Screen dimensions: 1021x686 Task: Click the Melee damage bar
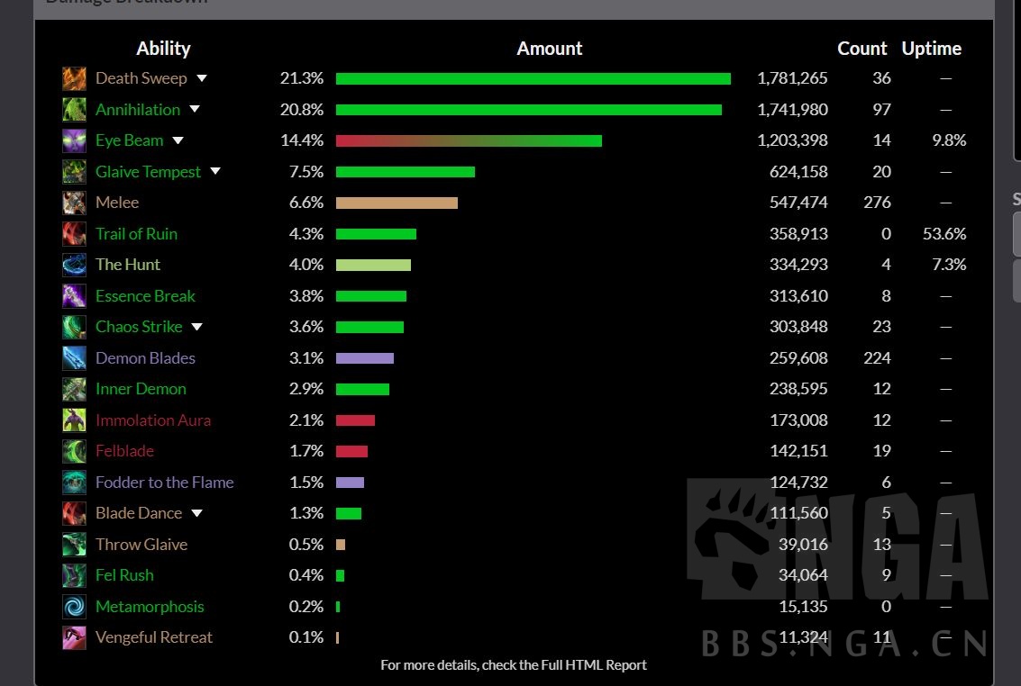point(397,203)
